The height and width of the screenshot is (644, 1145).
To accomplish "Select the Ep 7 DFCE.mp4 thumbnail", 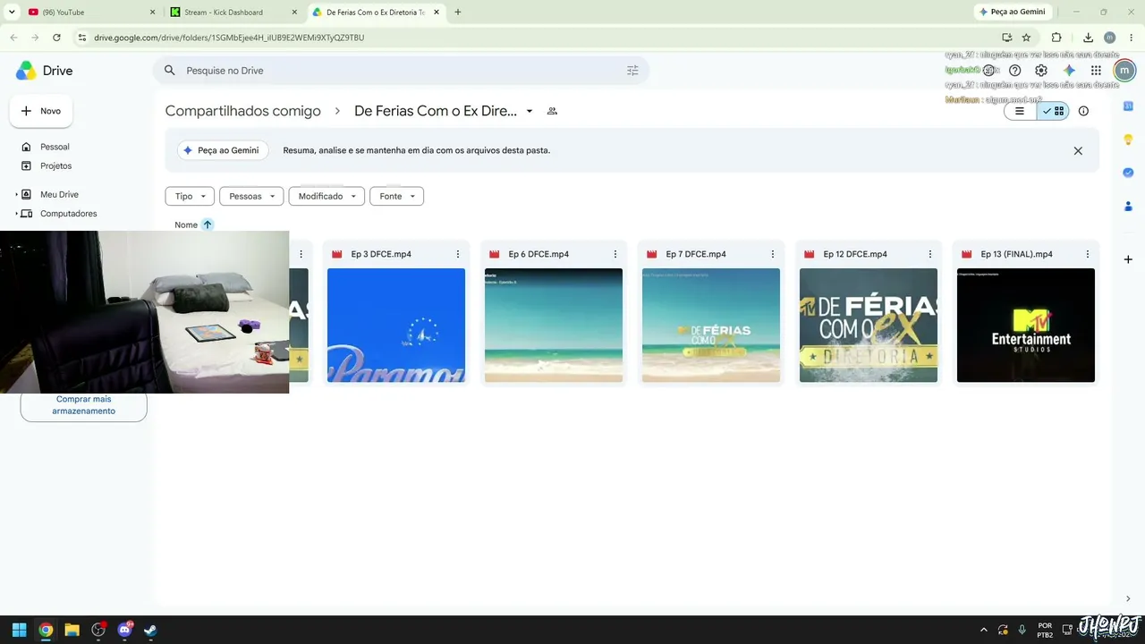I will [711, 326].
